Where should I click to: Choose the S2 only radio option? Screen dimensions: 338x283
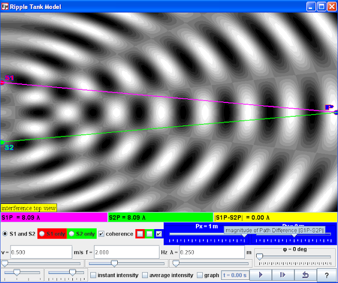pyautogui.click(x=82, y=234)
